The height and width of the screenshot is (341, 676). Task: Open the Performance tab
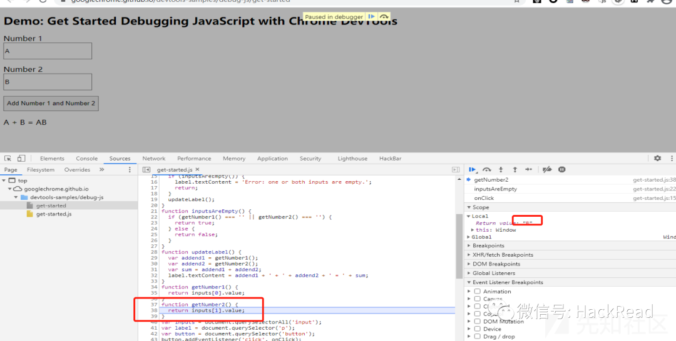pyautogui.click(x=194, y=158)
